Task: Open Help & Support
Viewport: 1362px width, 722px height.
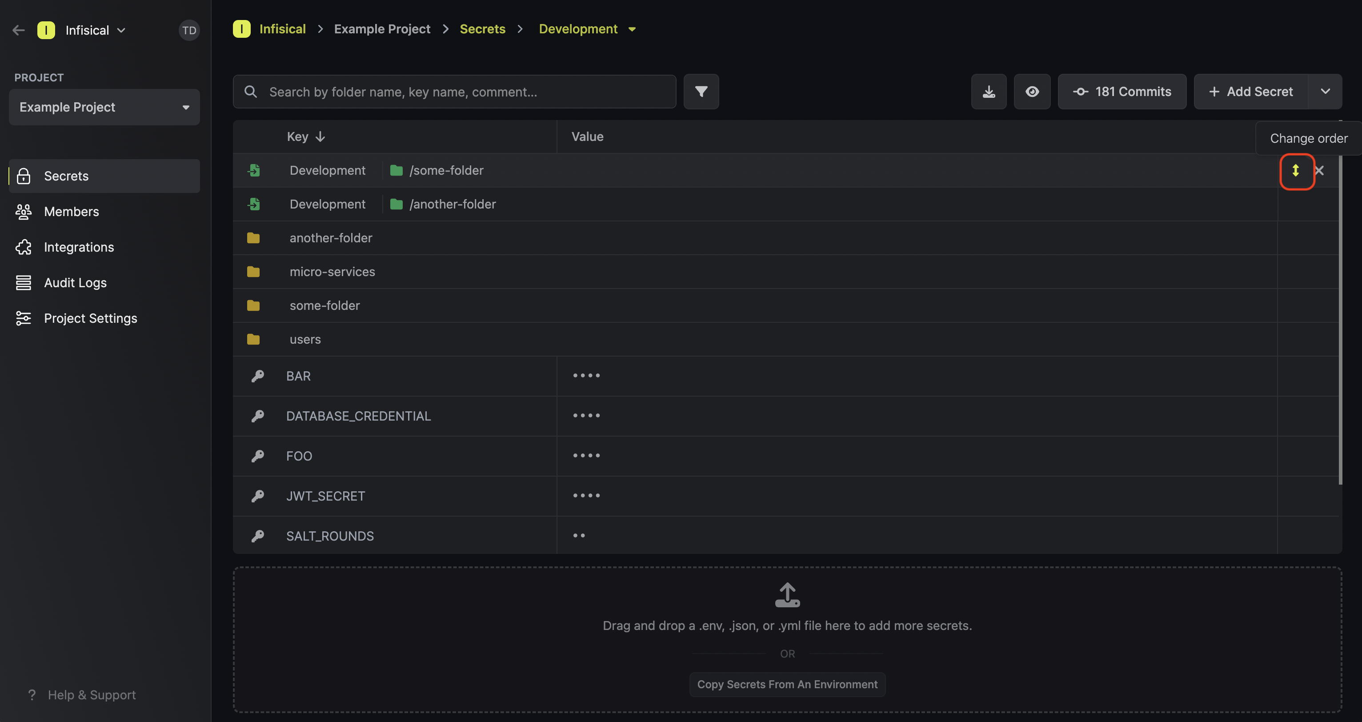Action: pyautogui.click(x=82, y=694)
